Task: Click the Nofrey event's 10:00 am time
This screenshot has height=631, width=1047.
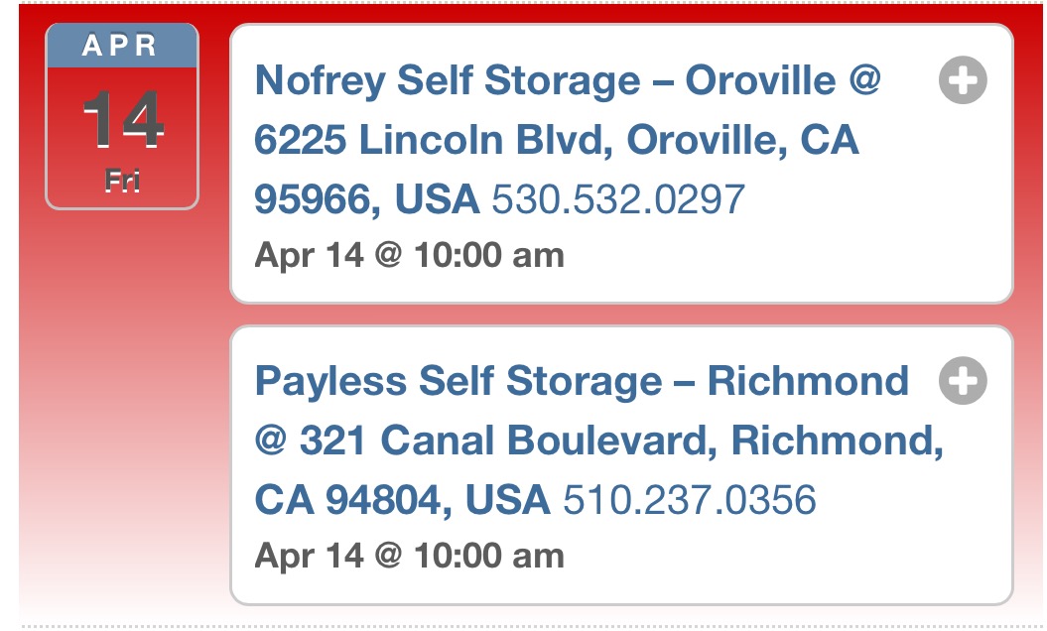Action: coord(488,255)
